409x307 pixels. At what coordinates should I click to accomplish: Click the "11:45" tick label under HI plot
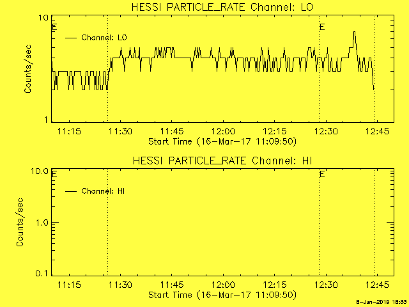tap(172, 285)
